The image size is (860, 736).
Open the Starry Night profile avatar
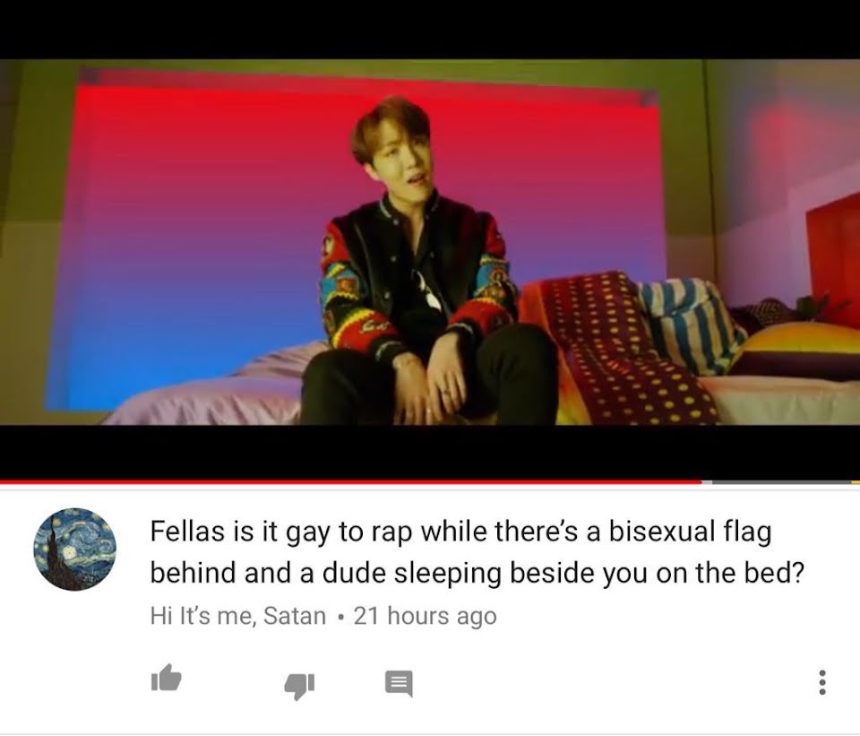click(75, 549)
